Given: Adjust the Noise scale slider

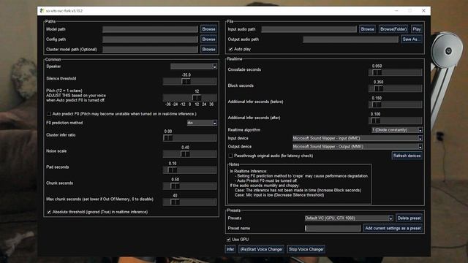Looking at the screenshot, I should (x=190, y=154).
